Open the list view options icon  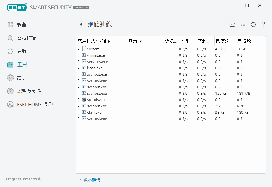click(x=243, y=24)
